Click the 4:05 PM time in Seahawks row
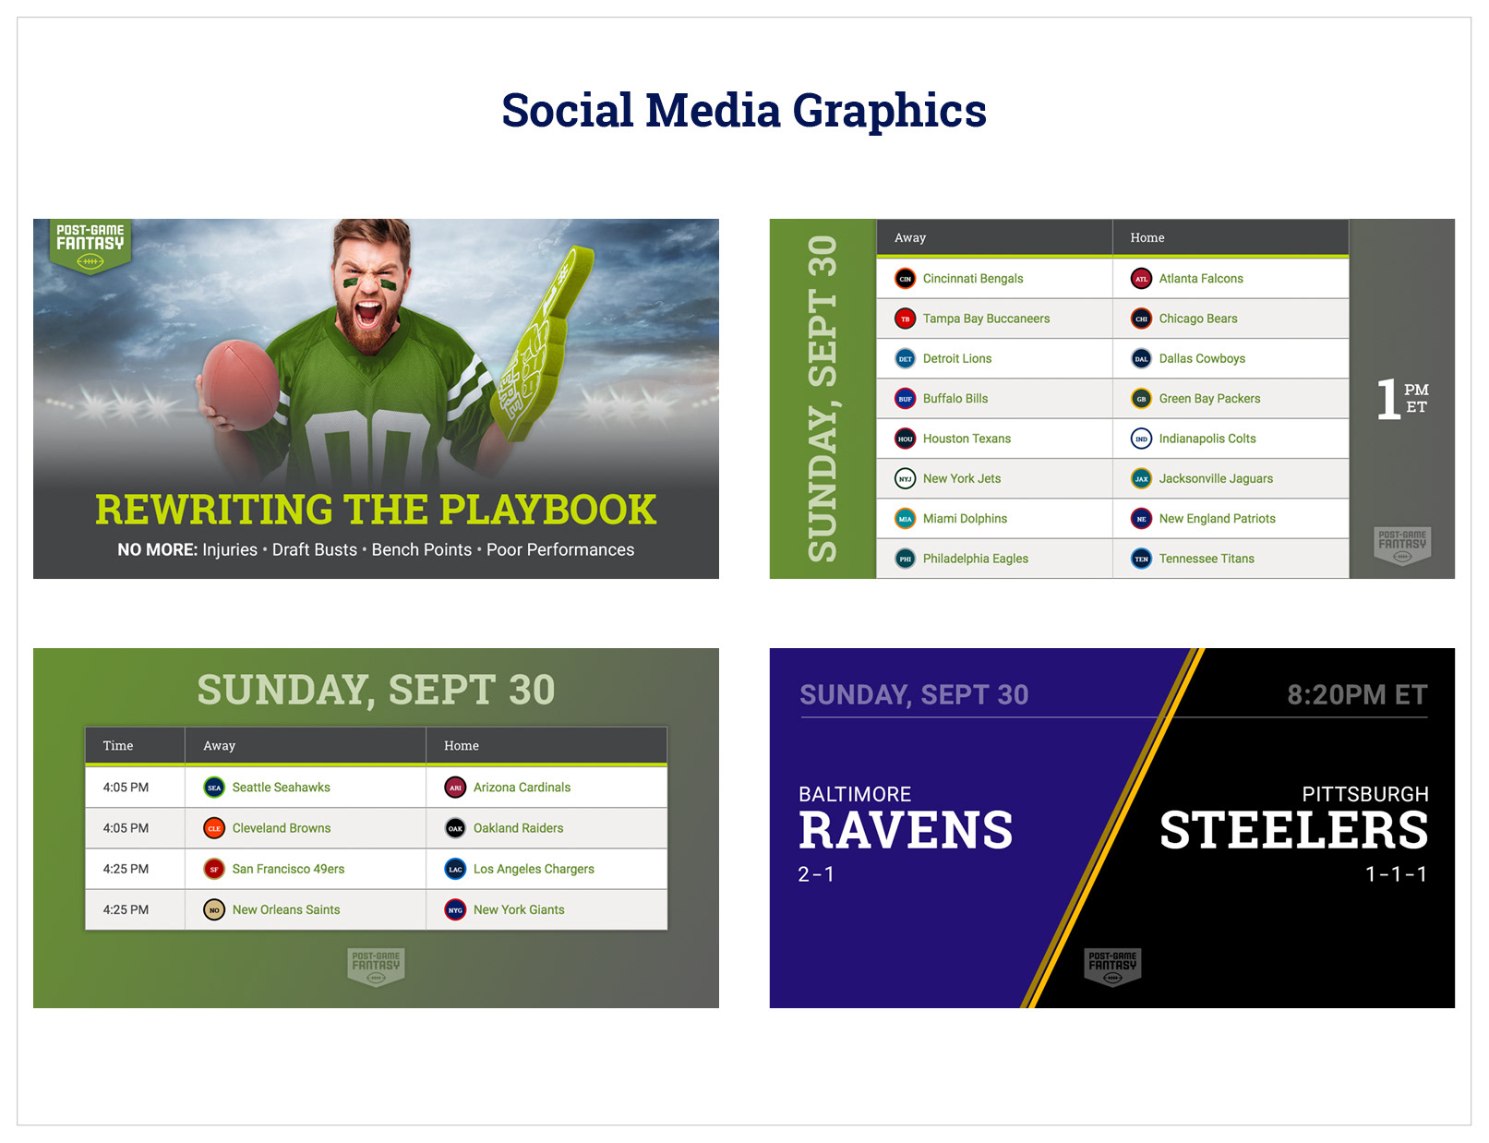1489x1143 pixels. [x=126, y=788]
